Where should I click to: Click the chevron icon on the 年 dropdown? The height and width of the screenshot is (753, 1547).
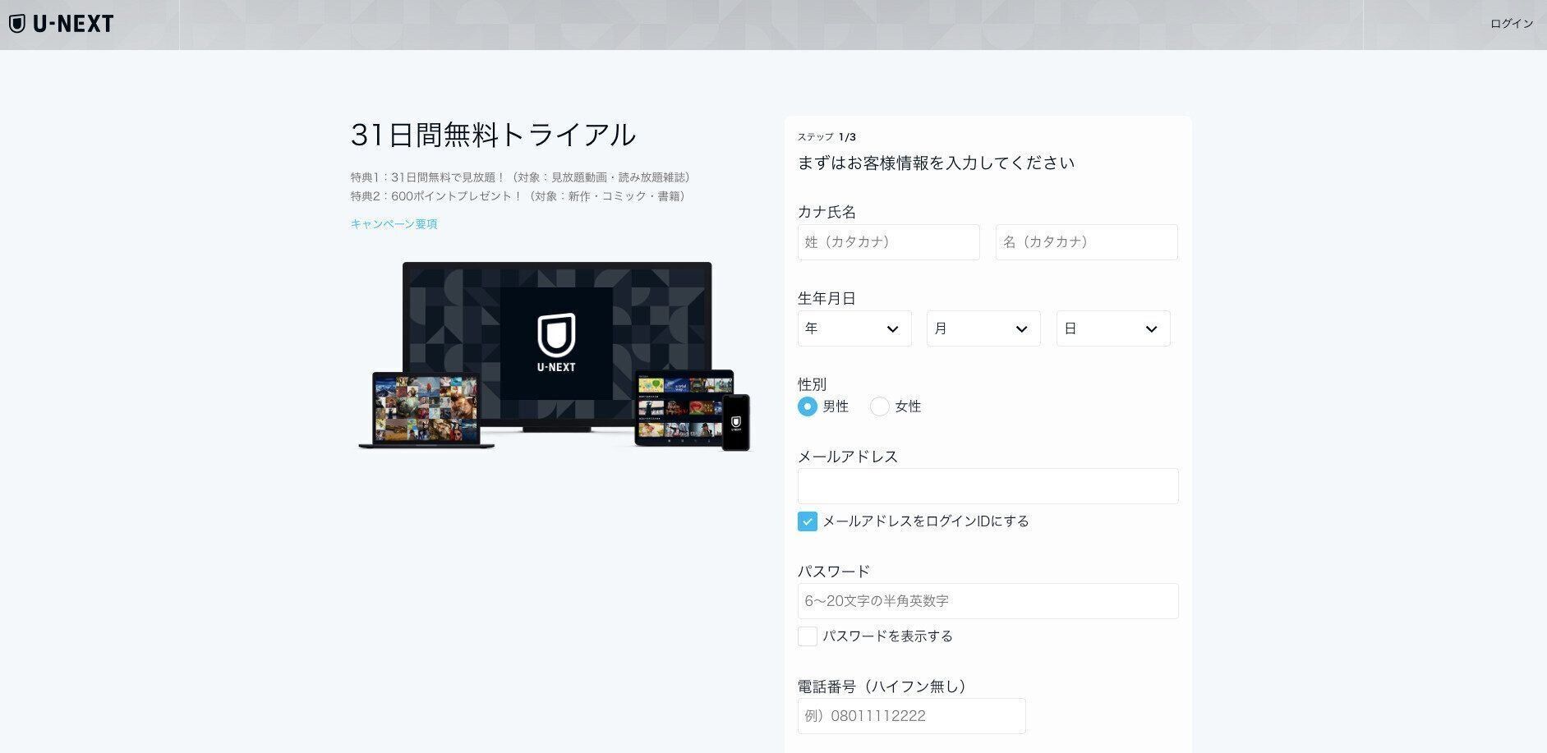point(894,328)
